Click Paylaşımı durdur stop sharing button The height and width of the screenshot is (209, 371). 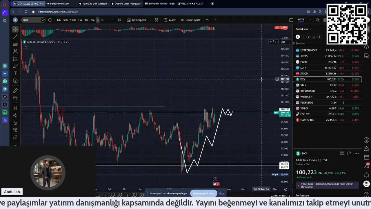(203, 193)
